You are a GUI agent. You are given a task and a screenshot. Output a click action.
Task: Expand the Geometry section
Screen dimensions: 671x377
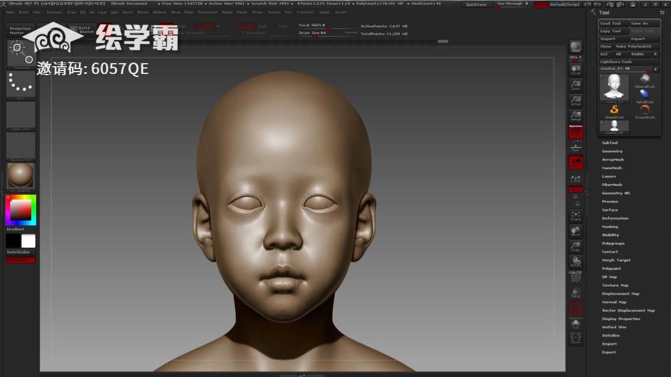pos(612,152)
